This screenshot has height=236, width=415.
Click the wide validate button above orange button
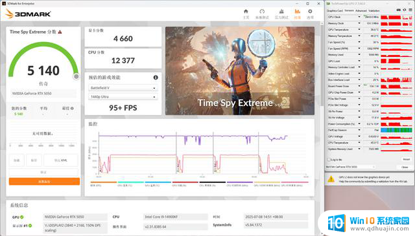(43, 172)
